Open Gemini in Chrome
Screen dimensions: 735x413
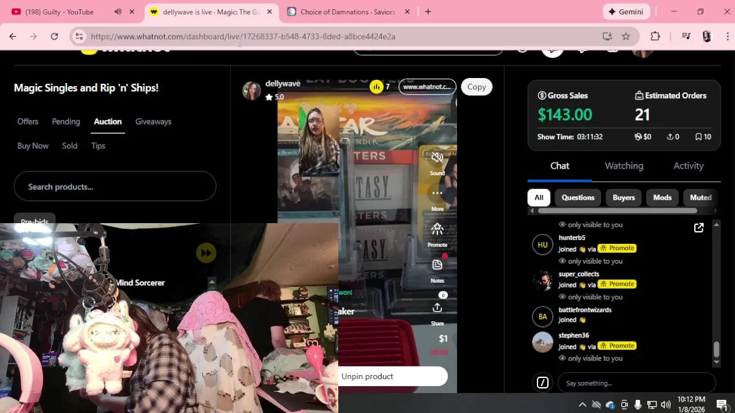coord(626,11)
